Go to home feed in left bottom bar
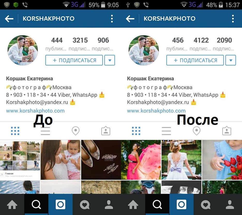This screenshot has width=242, height=215. (12, 204)
